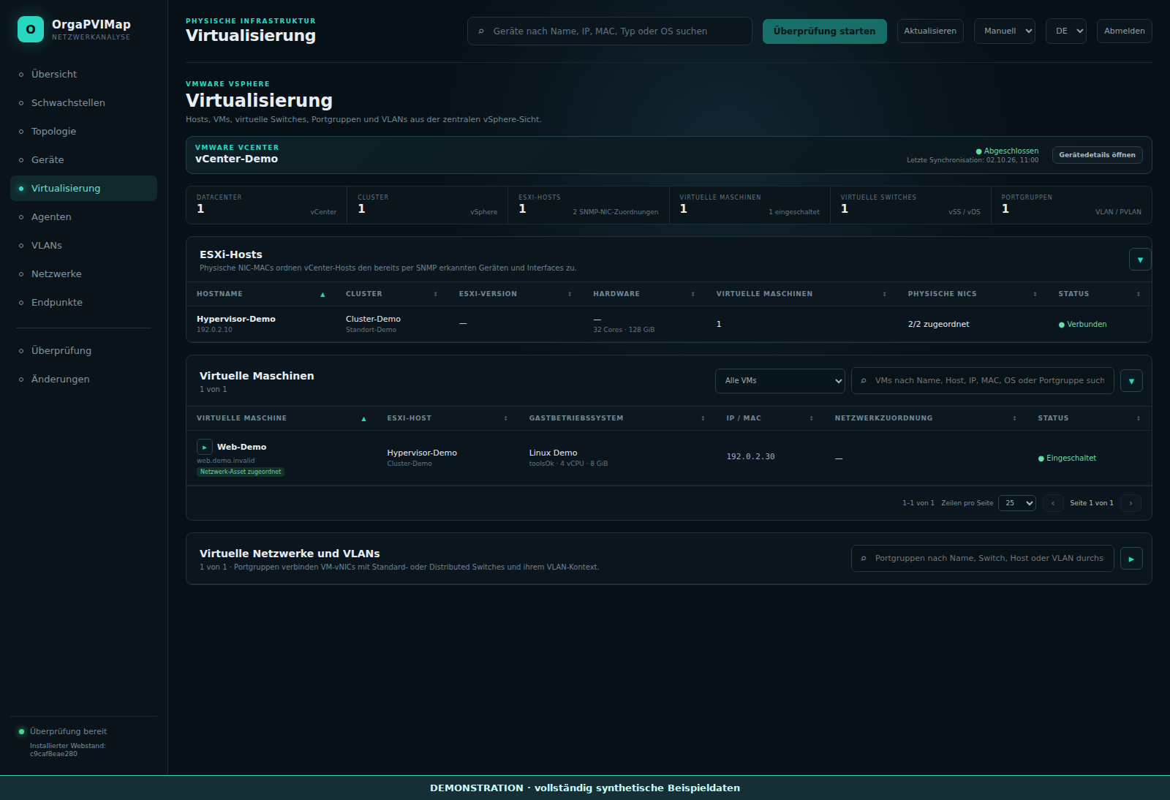1170x800 pixels.
Task: Sort VMs by IP / MAC column
Action: 769,418
